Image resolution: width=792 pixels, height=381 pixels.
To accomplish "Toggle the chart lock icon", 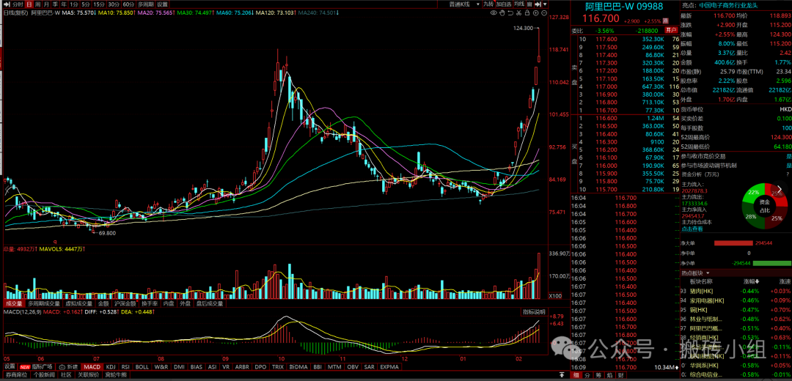I will click(x=527, y=12).
